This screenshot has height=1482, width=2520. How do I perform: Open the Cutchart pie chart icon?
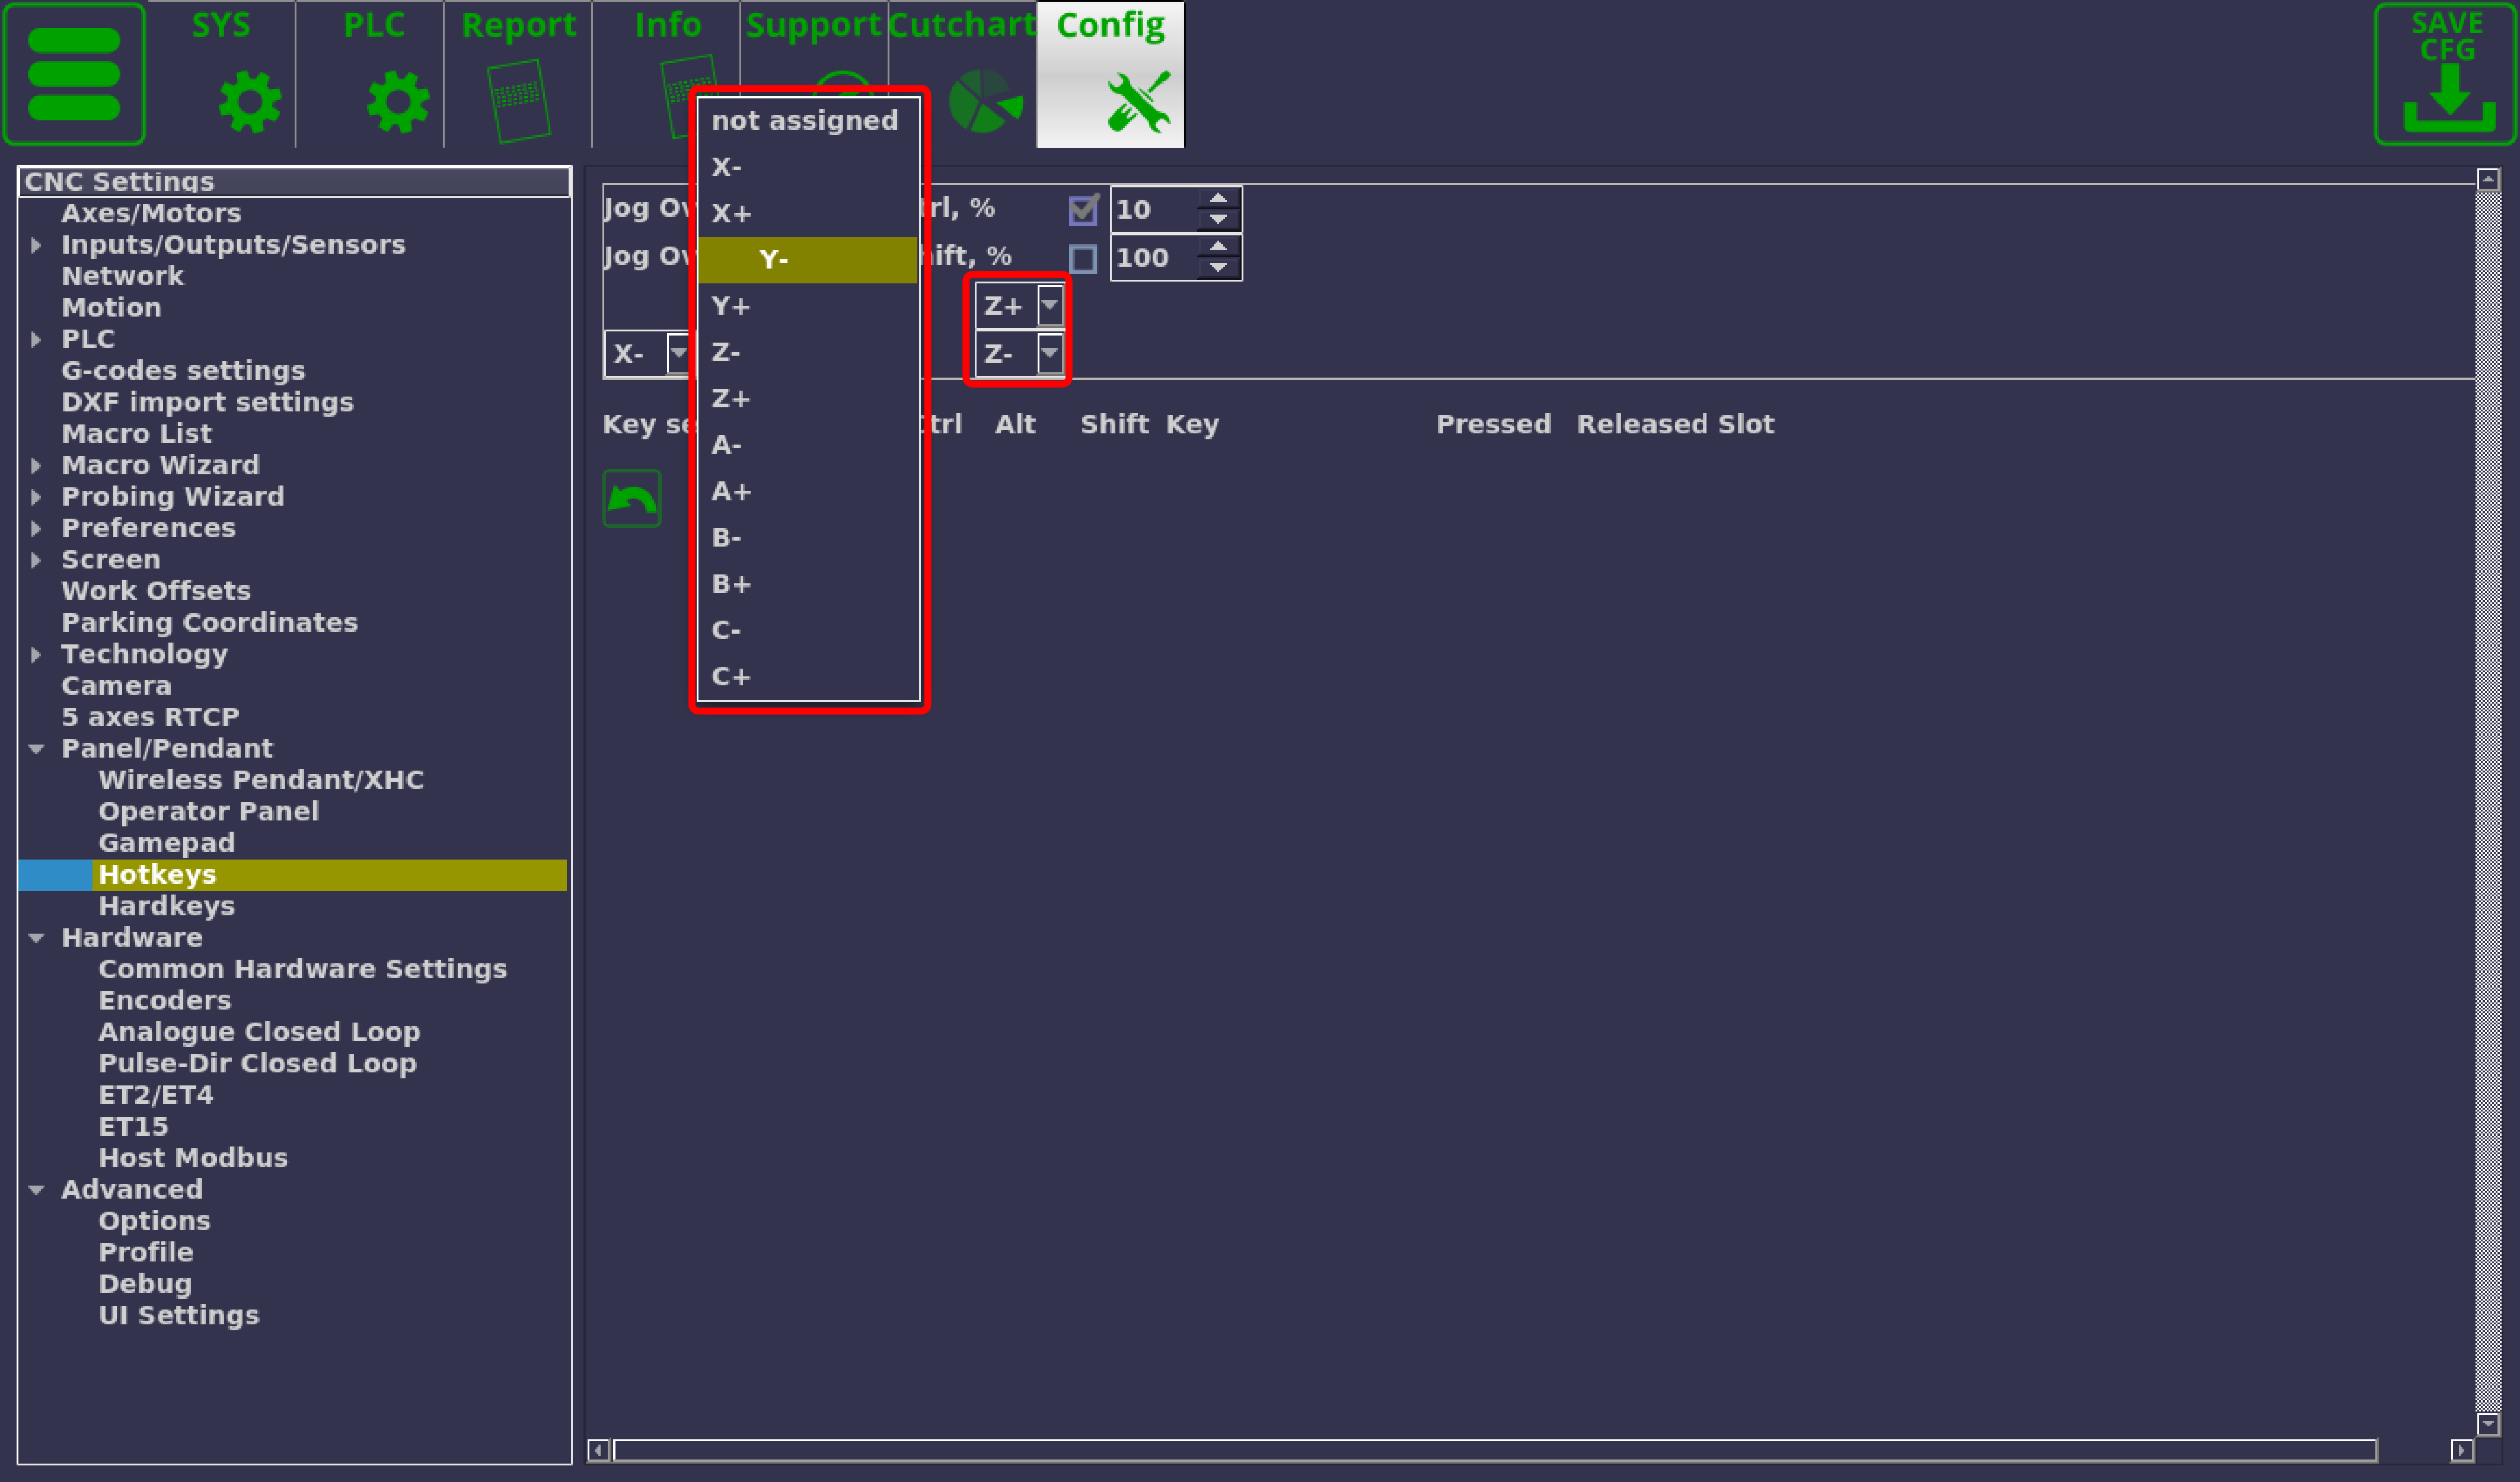coord(984,101)
